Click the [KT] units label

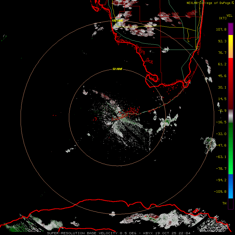[x=223, y=18]
